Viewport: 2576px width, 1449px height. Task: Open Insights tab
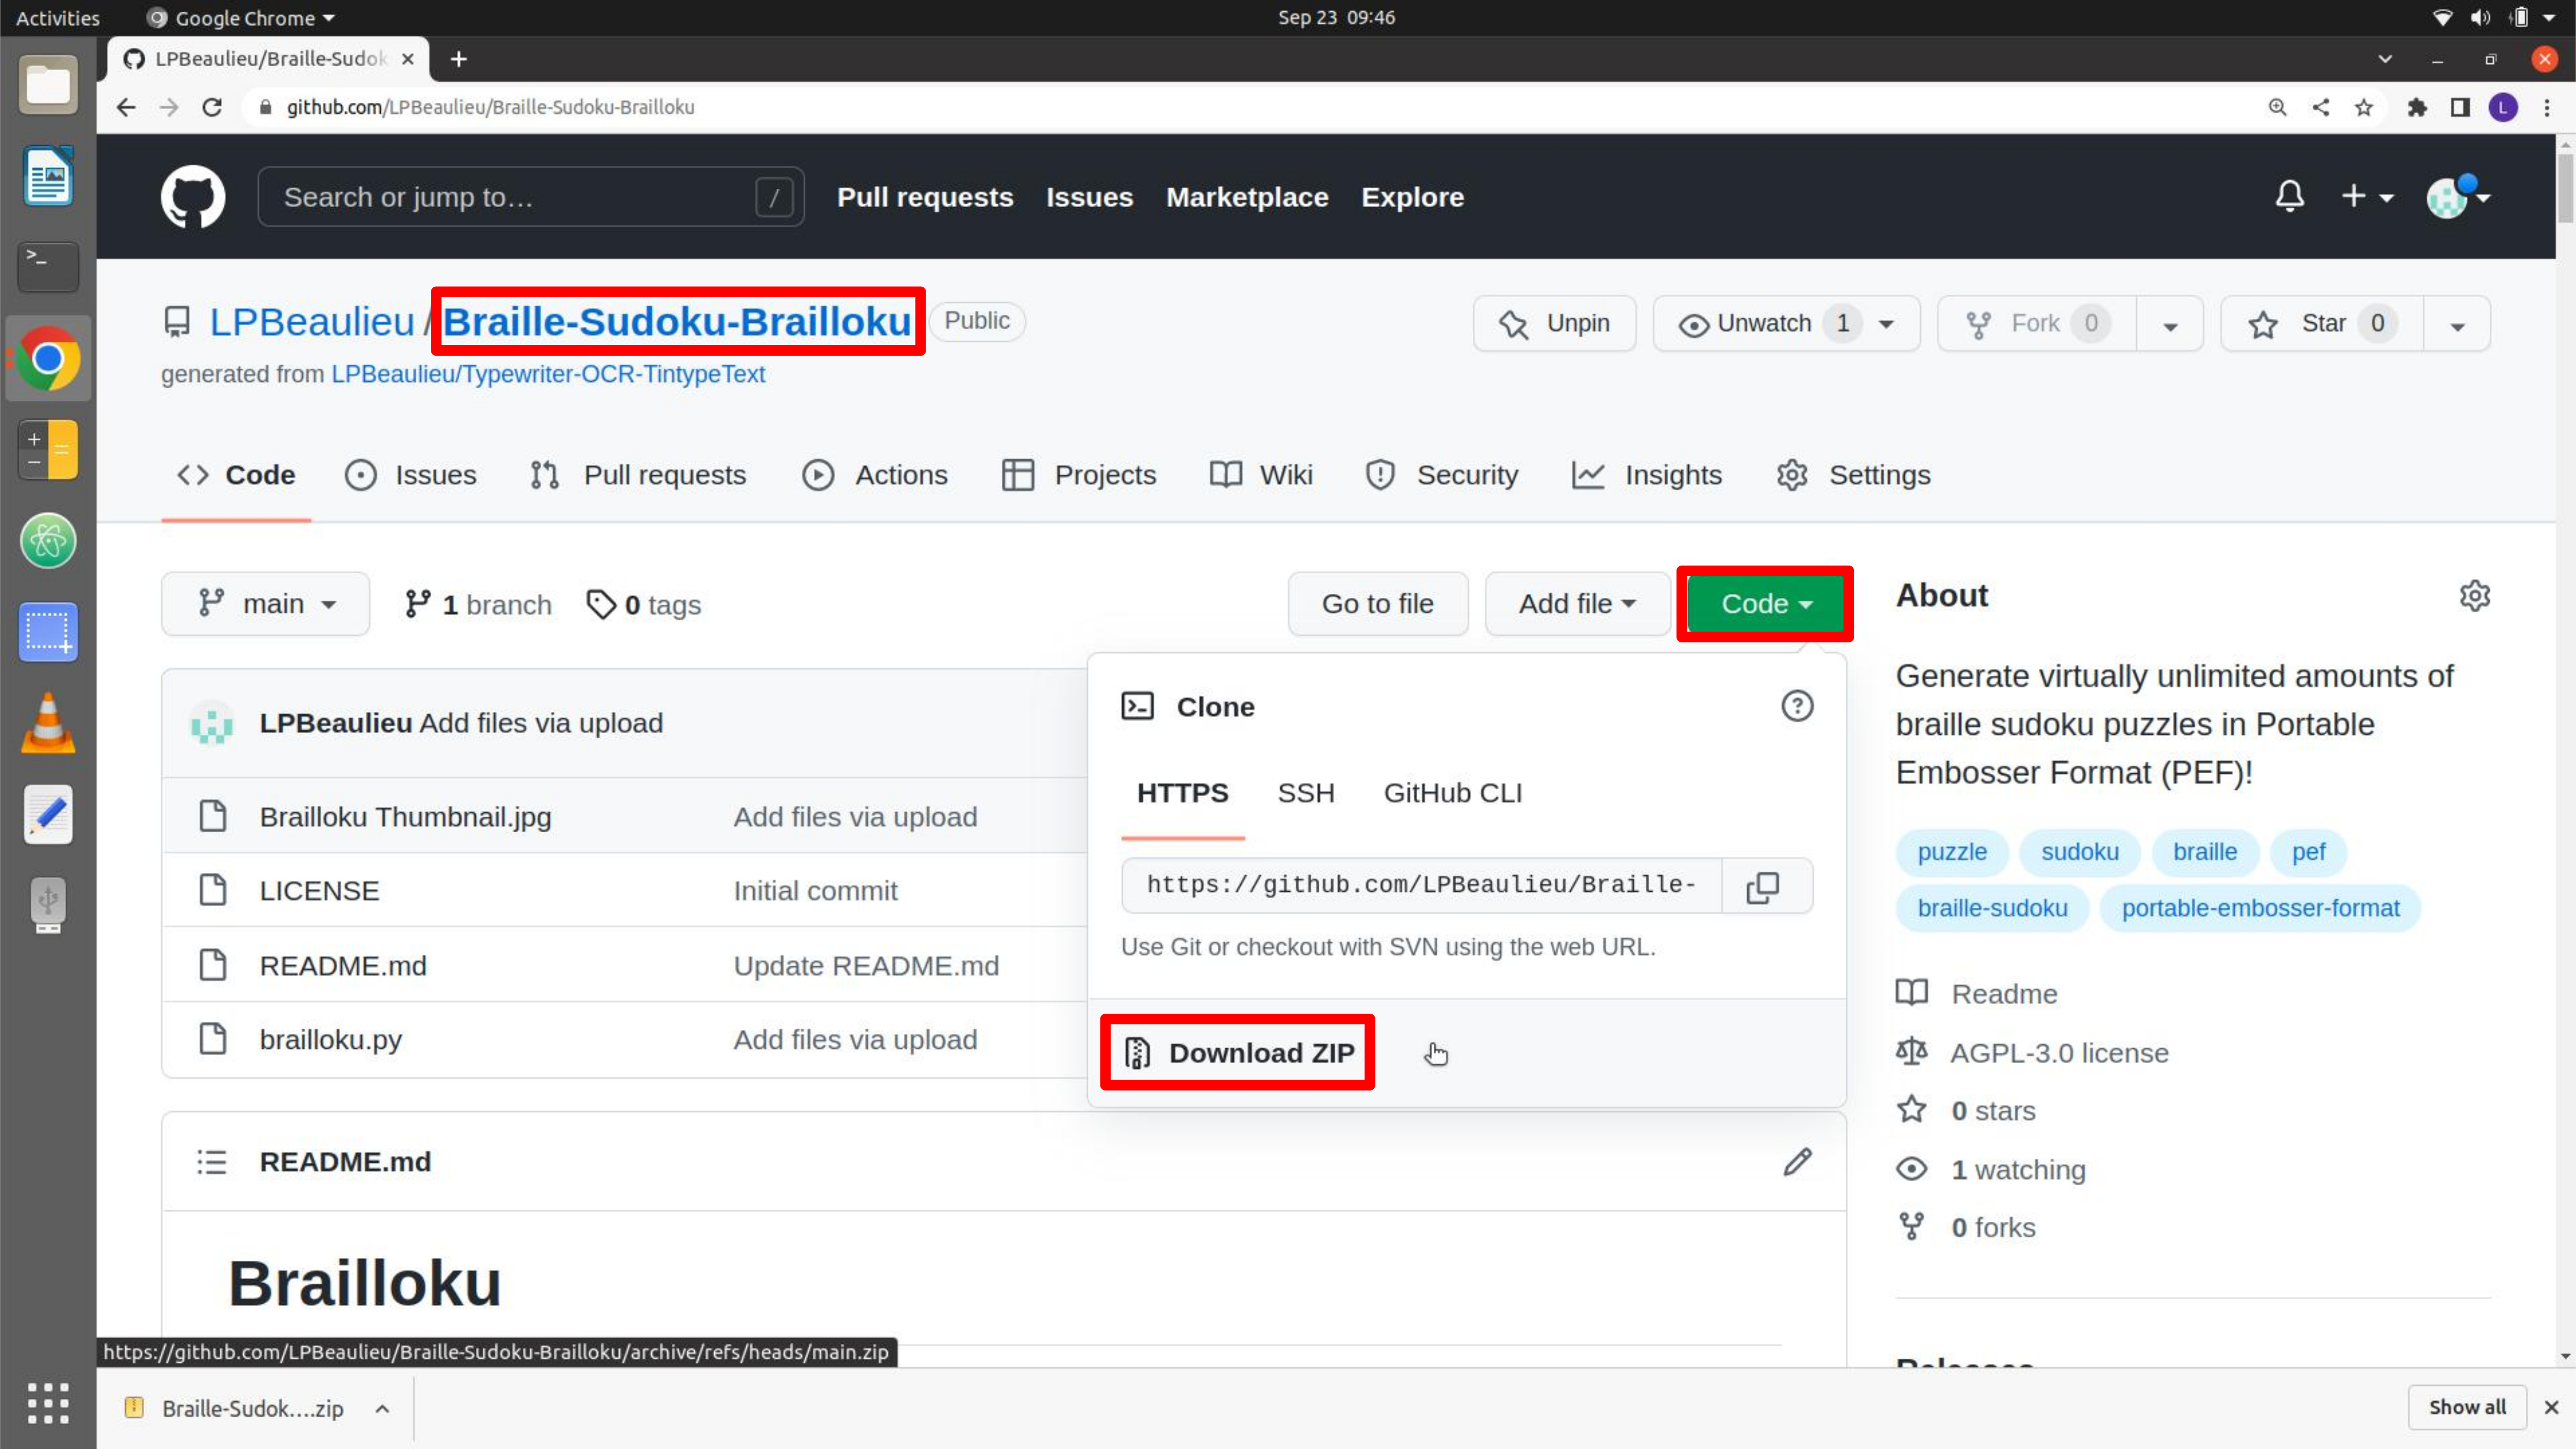click(x=1647, y=475)
